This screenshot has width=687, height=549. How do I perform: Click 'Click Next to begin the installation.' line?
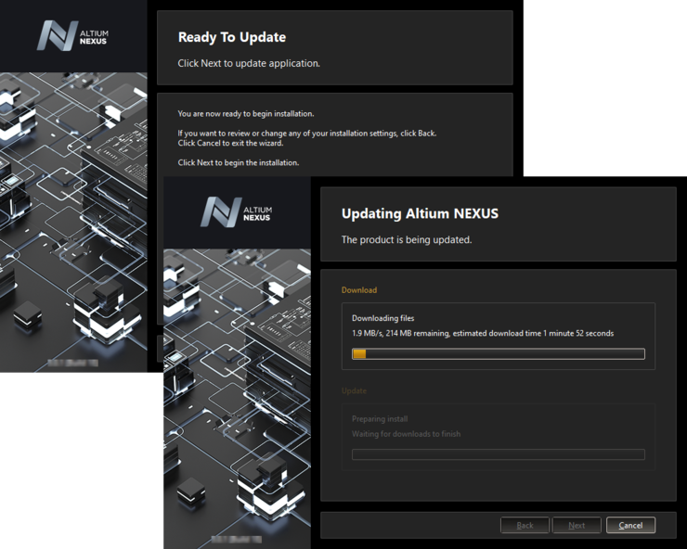239,163
